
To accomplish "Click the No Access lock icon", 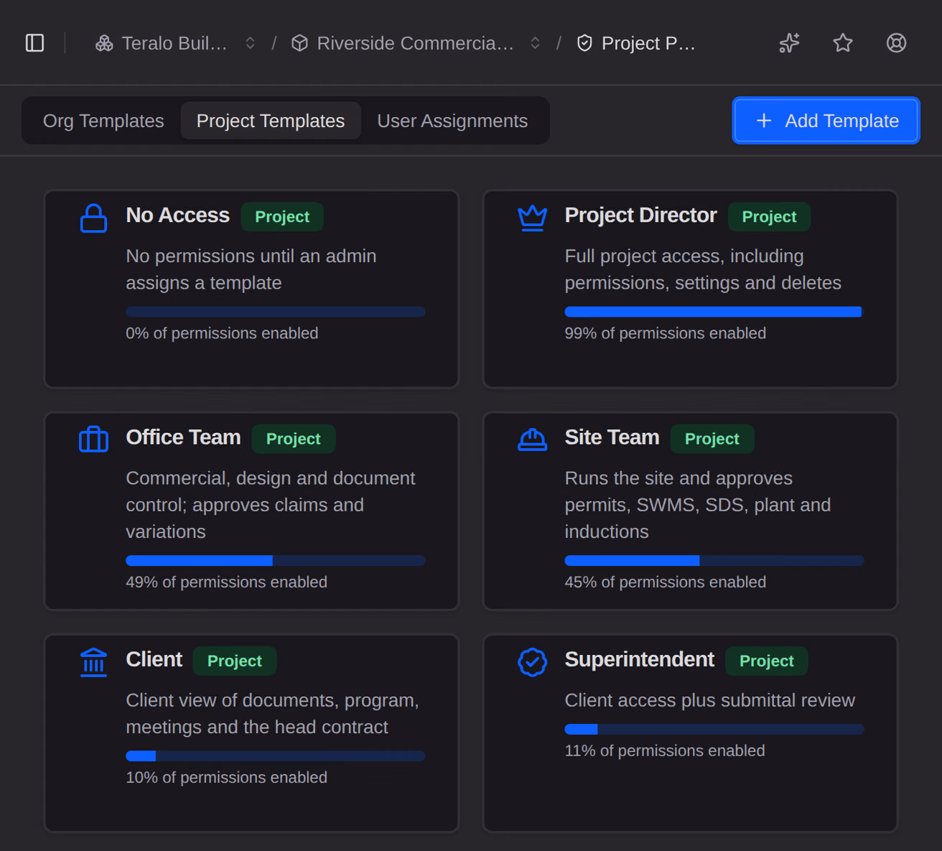I will click(93, 218).
